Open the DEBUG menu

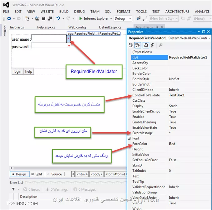79,12
